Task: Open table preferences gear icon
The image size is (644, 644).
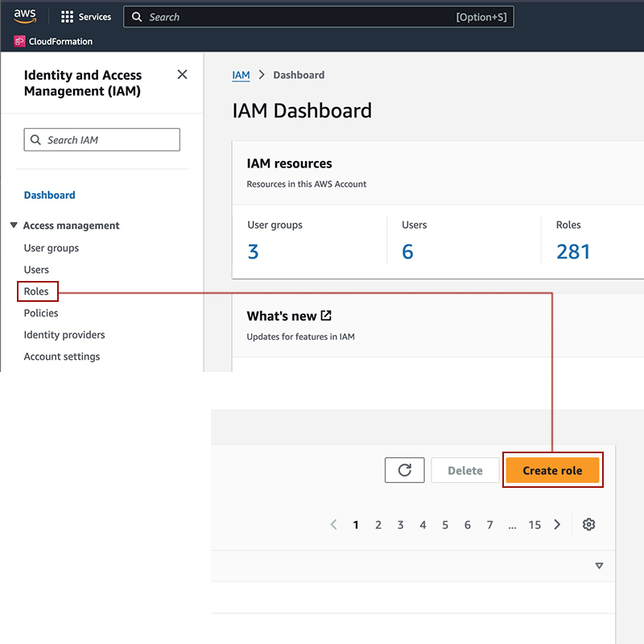Action: click(x=588, y=525)
